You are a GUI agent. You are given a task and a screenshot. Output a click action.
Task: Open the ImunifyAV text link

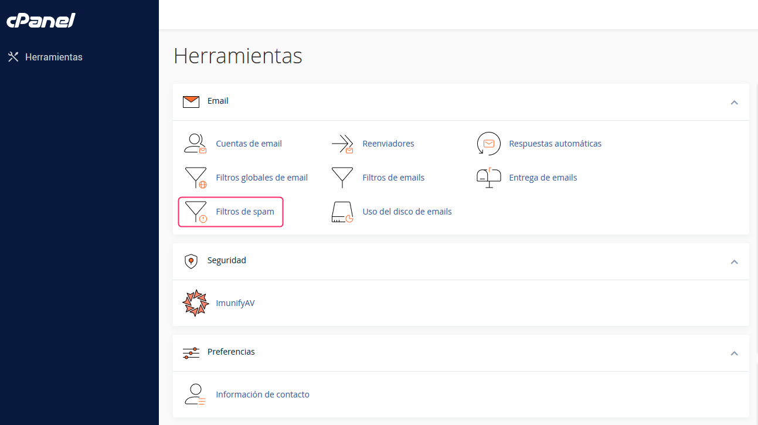[x=235, y=303]
